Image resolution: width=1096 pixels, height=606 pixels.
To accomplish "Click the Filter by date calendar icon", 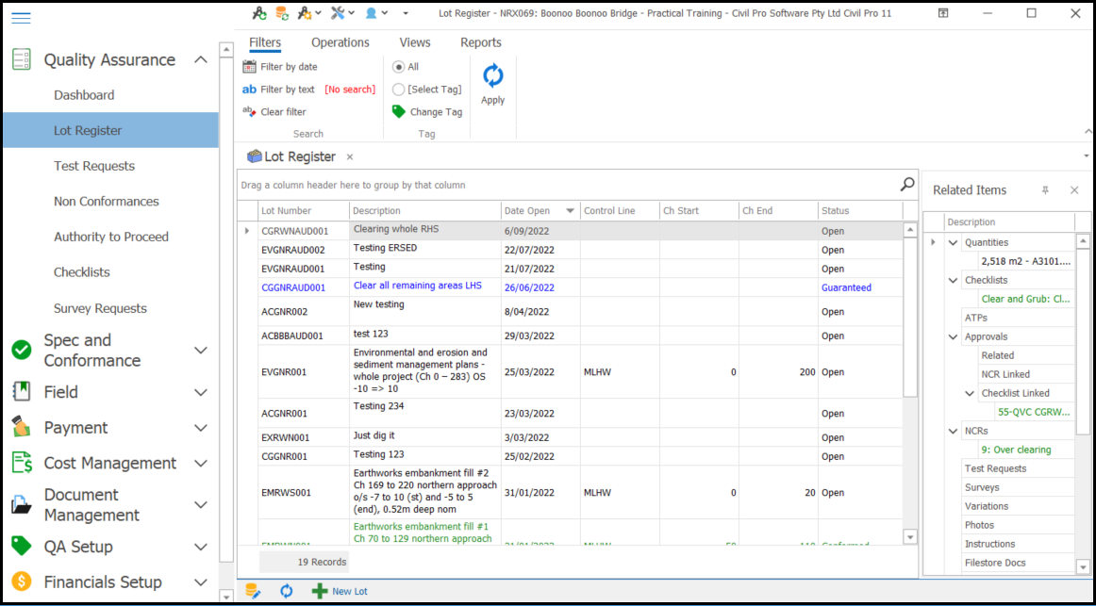I will pos(249,67).
